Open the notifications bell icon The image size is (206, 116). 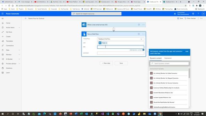coord(175,14)
